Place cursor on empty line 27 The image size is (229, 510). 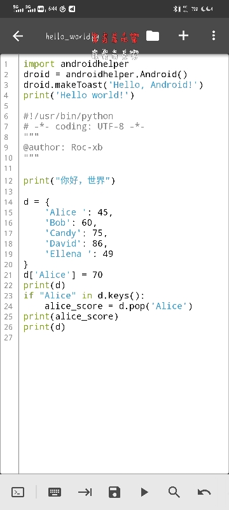pyautogui.click(x=123, y=337)
